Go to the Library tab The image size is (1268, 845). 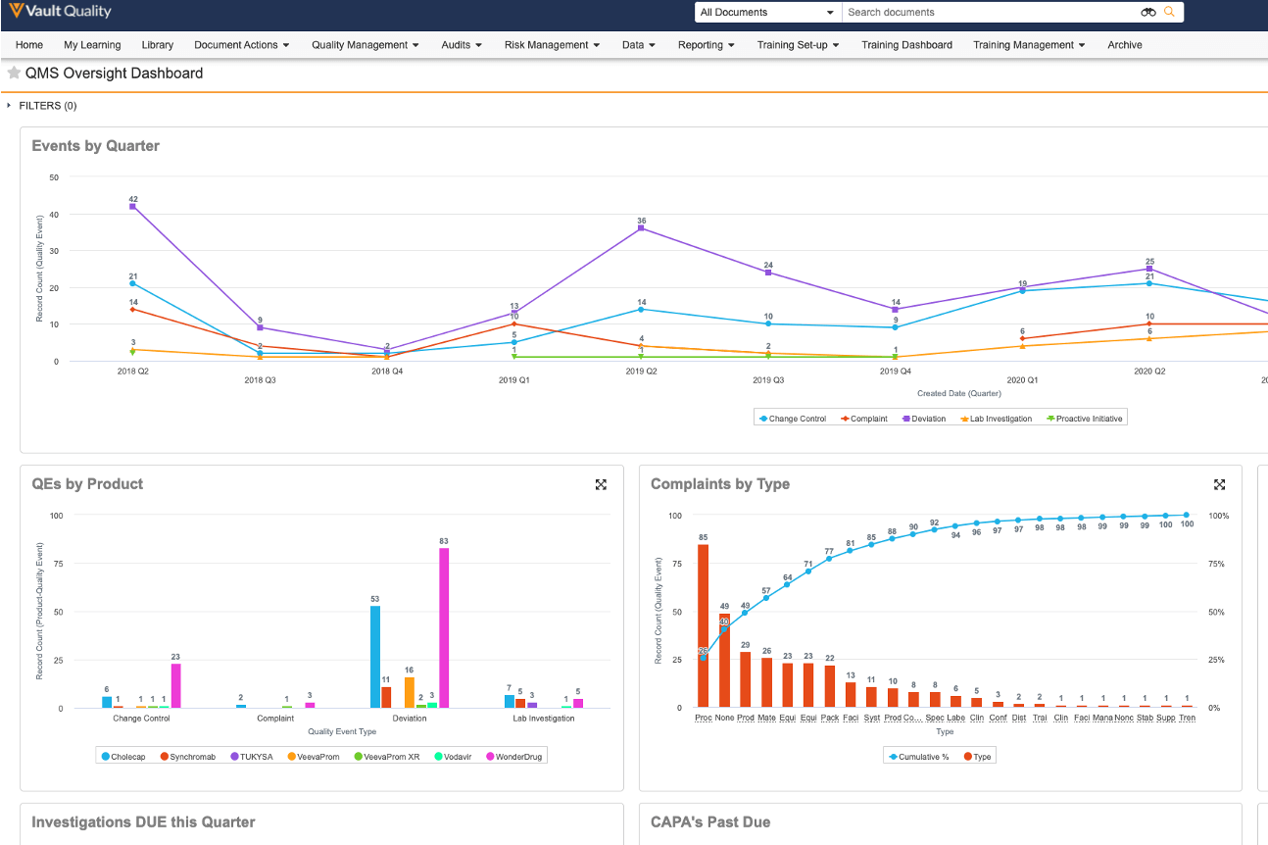pyautogui.click(x=157, y=45)
